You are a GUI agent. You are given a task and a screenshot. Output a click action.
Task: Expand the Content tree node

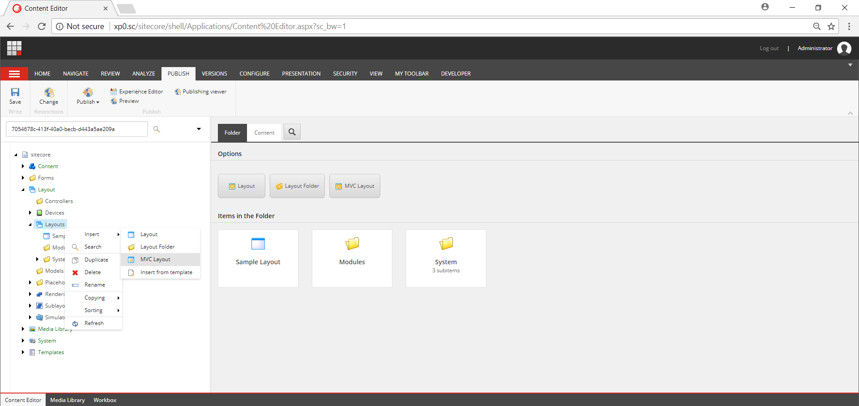coord(23,166)
